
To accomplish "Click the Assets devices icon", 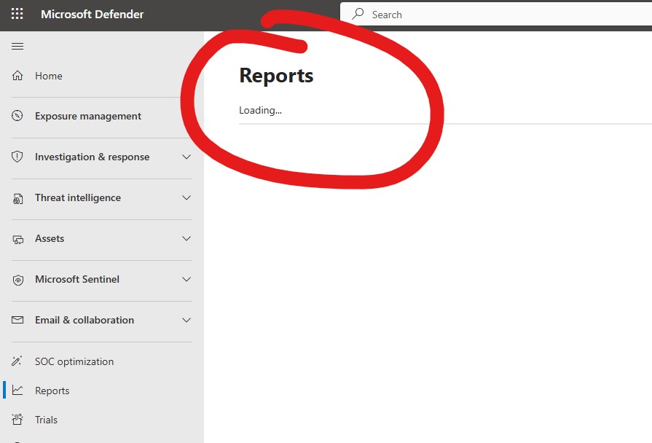I will click(x=18, y=240).
